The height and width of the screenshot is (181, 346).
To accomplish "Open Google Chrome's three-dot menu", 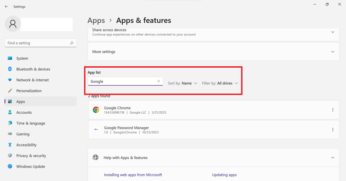I will [333, 110].
